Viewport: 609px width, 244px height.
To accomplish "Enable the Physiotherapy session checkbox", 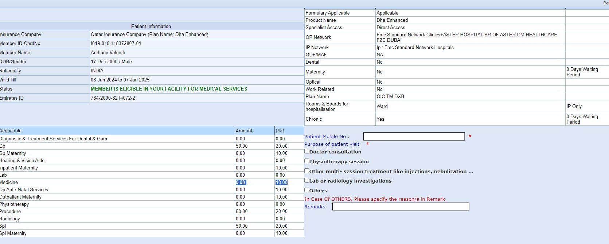I will (307, 161).
